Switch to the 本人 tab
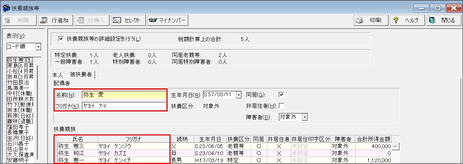 (x=58, y=75)
